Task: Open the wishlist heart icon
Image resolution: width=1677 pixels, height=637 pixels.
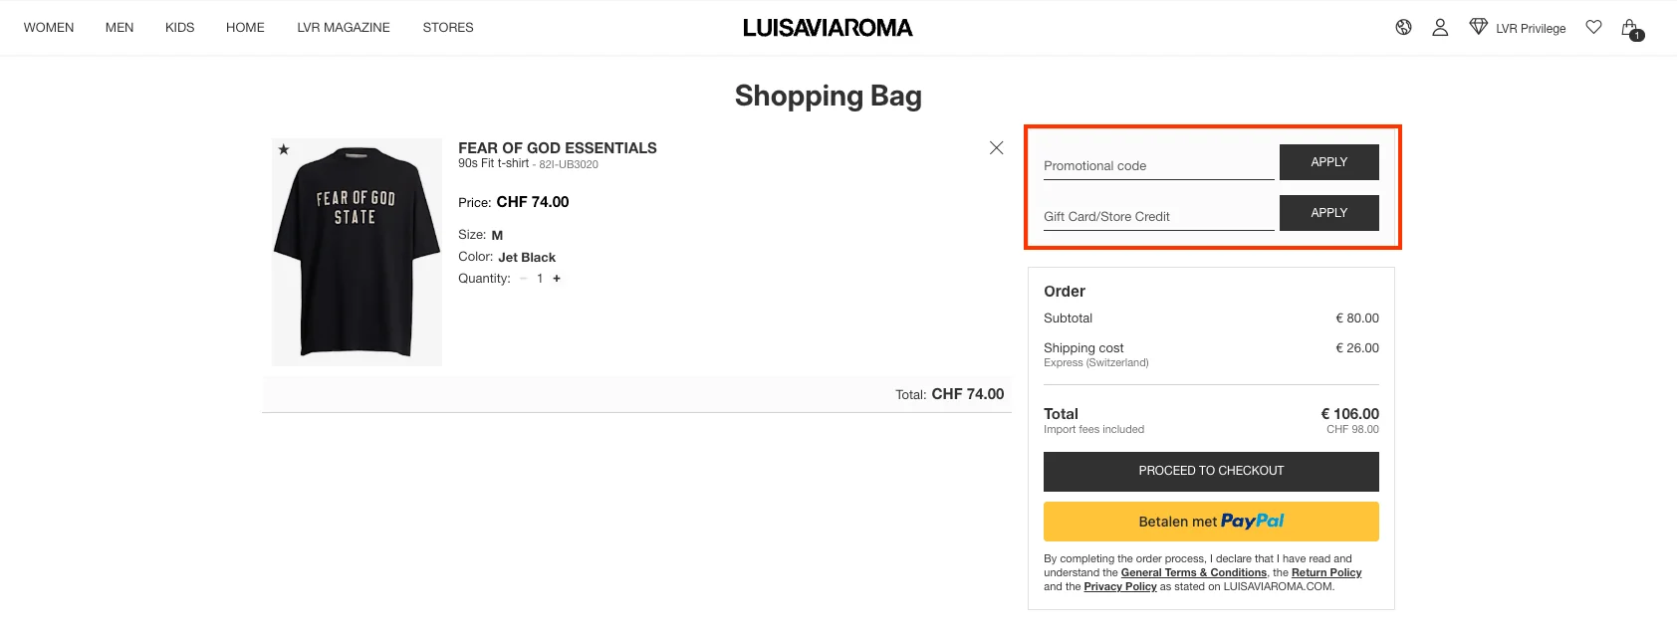Action: coord(1592,27)
